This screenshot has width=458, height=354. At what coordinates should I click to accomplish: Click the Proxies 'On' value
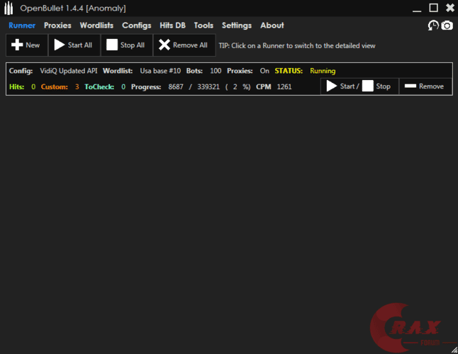tap(264, 71)
